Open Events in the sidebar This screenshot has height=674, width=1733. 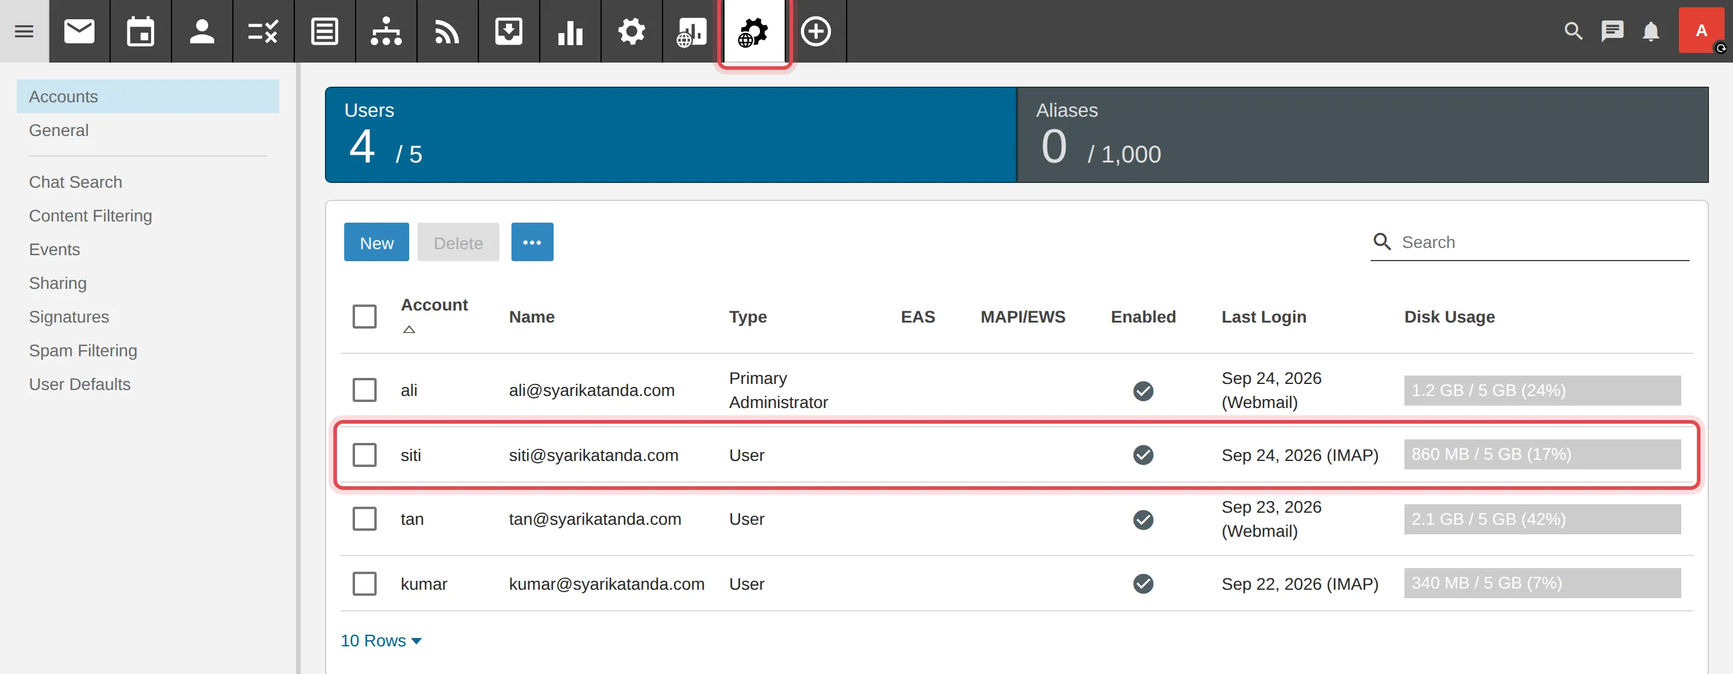(x=54, y=250)
